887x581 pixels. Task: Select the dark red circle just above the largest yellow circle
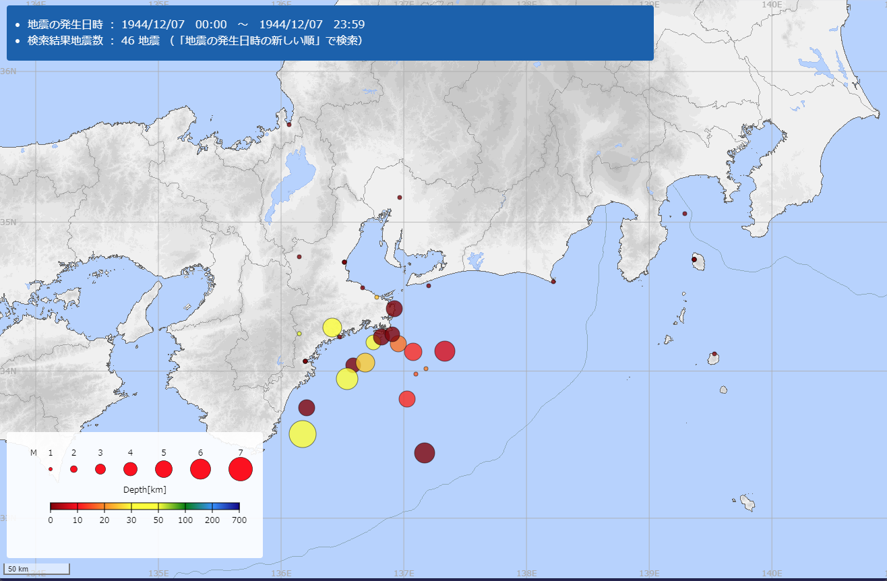pos(307,407)
